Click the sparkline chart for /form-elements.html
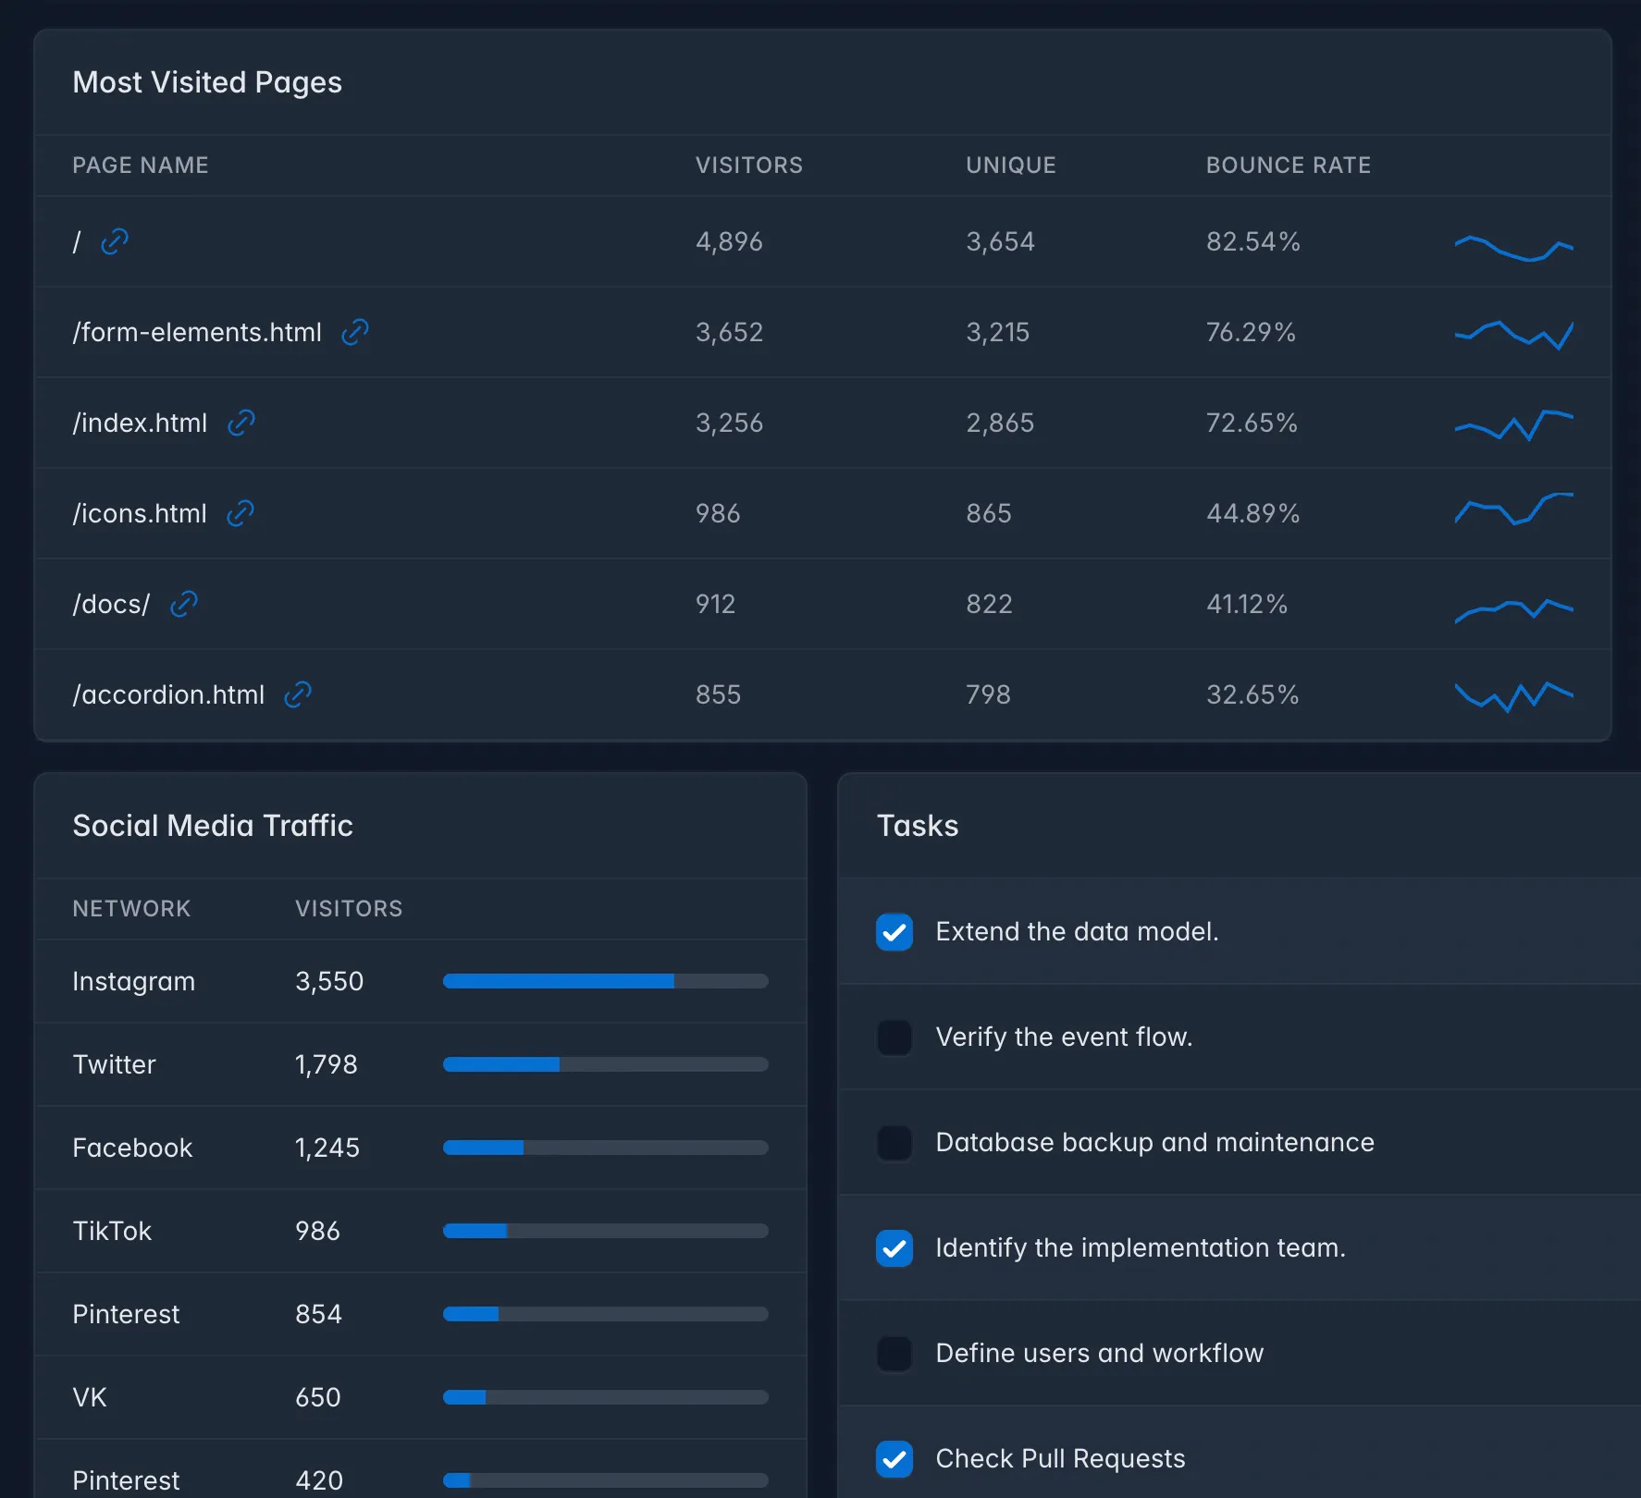Screen dimensions: 1641x1498 coord(1514,335)
